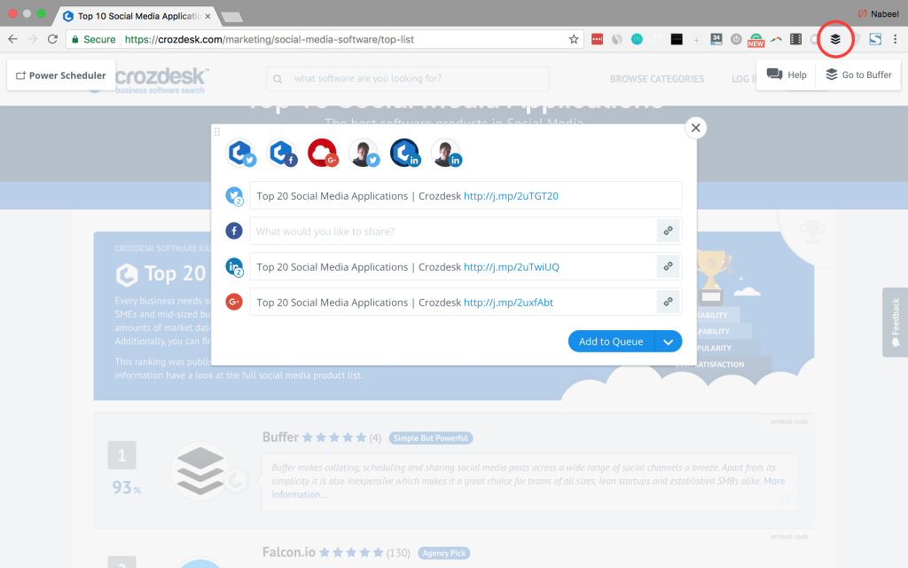The image size is (908, 568).
Task: Click the grey swirl extension icon
Action: [617, 39]
